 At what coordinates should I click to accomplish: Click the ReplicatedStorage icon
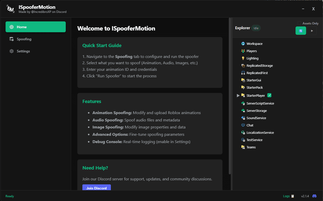243,65
